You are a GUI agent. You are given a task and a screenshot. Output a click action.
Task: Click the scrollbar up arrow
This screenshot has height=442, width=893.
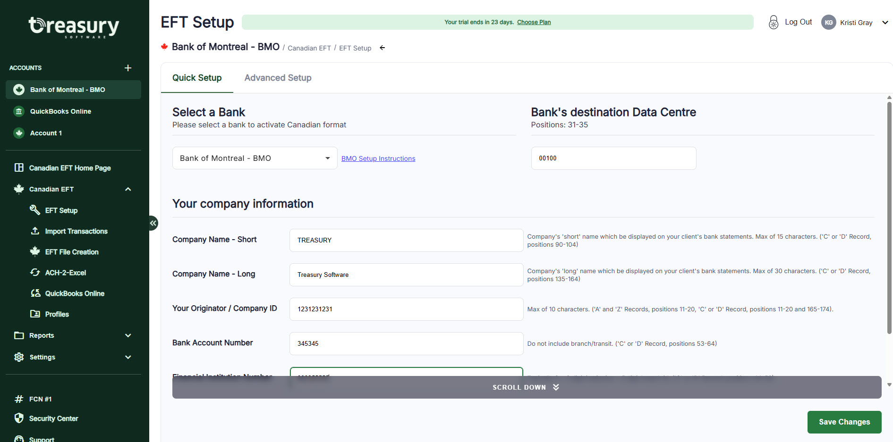(x=889, y=98)
